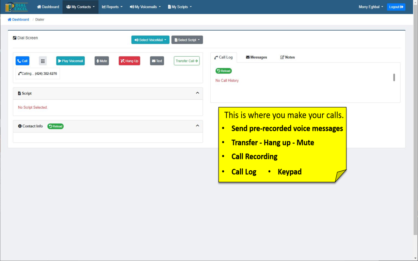Switch to the Notes tab
The width and height of the screenshot is (418, 261).
288,57
